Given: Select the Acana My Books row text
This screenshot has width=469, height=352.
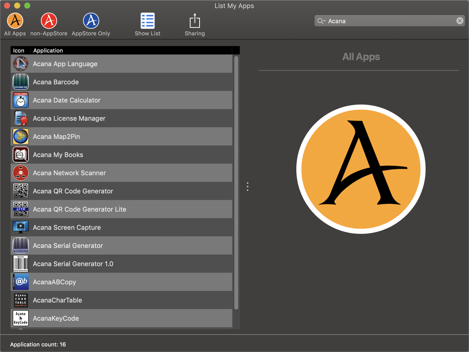Looking at the screenshot, I should point(58,155).
